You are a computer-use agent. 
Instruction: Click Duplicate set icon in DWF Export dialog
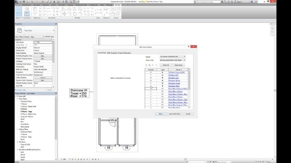point(150,65)
